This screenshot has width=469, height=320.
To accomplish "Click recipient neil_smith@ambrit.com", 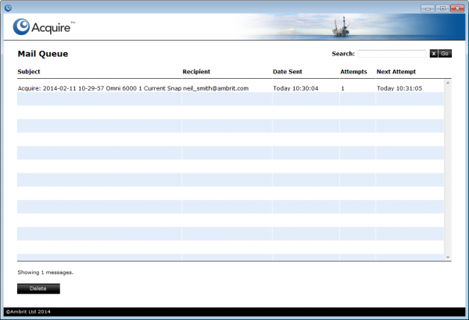I will (216, 88).
